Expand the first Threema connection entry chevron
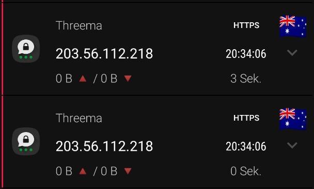 pyautogui.click(x=292, y=53)
